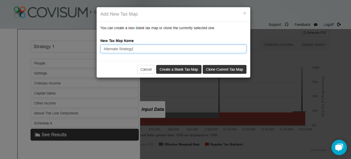Choose Clone Current Tax Map
351x159 pixels.
pyautogui.click(x=224, y=69)
